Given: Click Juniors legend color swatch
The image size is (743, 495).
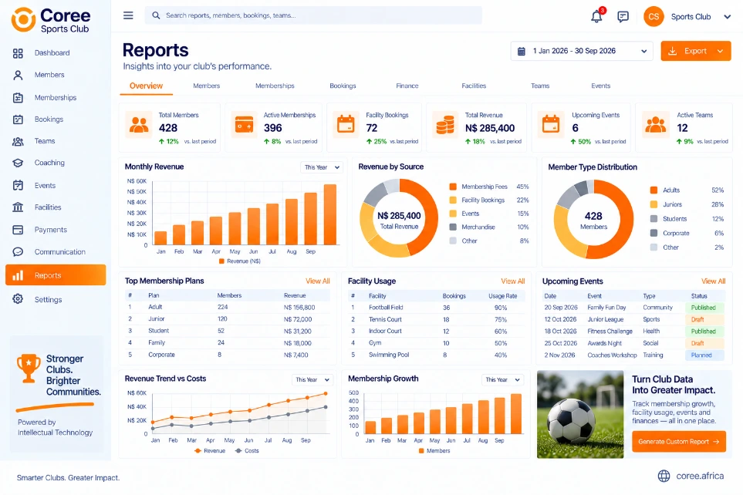Looking at the screenshot, I should pyautogui.click(x=654, y=204).
